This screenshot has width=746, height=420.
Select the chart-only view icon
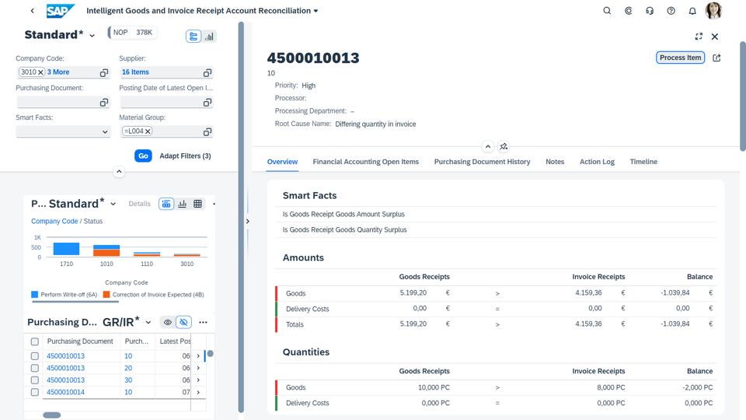(x=182, y=204)
